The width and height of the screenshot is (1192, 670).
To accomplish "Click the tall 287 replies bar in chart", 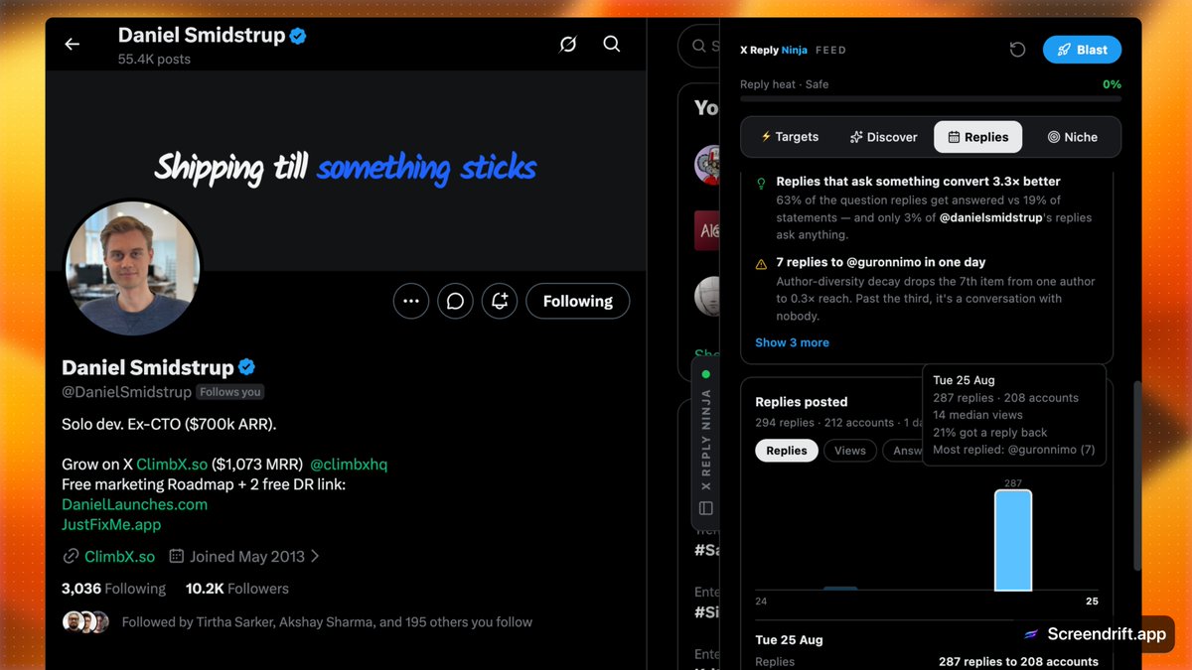I will (1013, 541).
